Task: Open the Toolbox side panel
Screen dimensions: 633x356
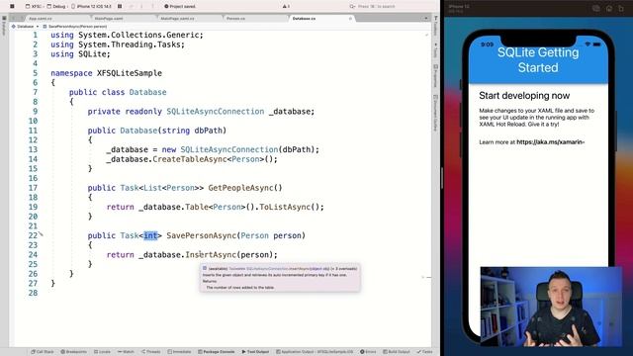Action: 436,27
